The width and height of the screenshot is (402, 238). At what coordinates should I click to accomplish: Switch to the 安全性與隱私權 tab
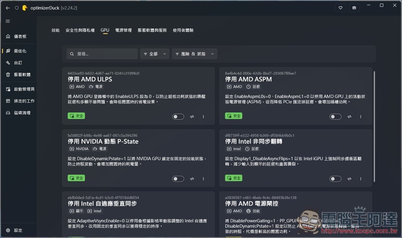80,30
